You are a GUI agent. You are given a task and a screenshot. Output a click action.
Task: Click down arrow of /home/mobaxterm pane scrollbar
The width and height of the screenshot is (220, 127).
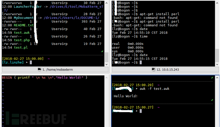[106, 64]
